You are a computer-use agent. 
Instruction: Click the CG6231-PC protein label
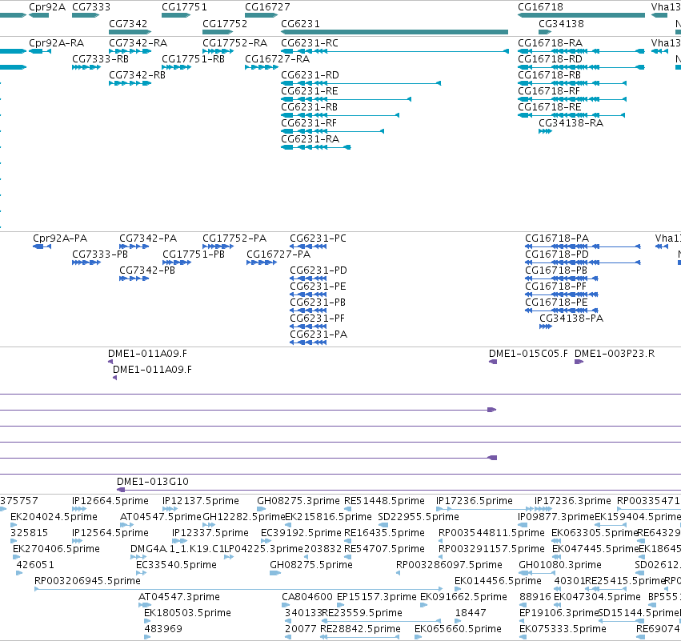[318, 238]
